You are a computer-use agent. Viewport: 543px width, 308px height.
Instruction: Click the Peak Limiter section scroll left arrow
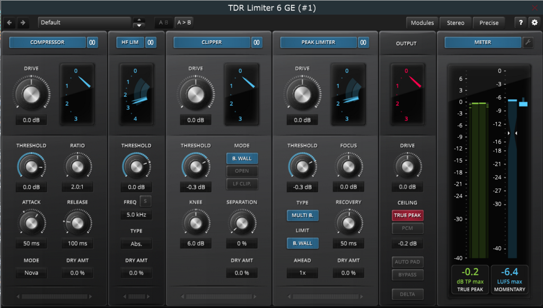(289, 296)
